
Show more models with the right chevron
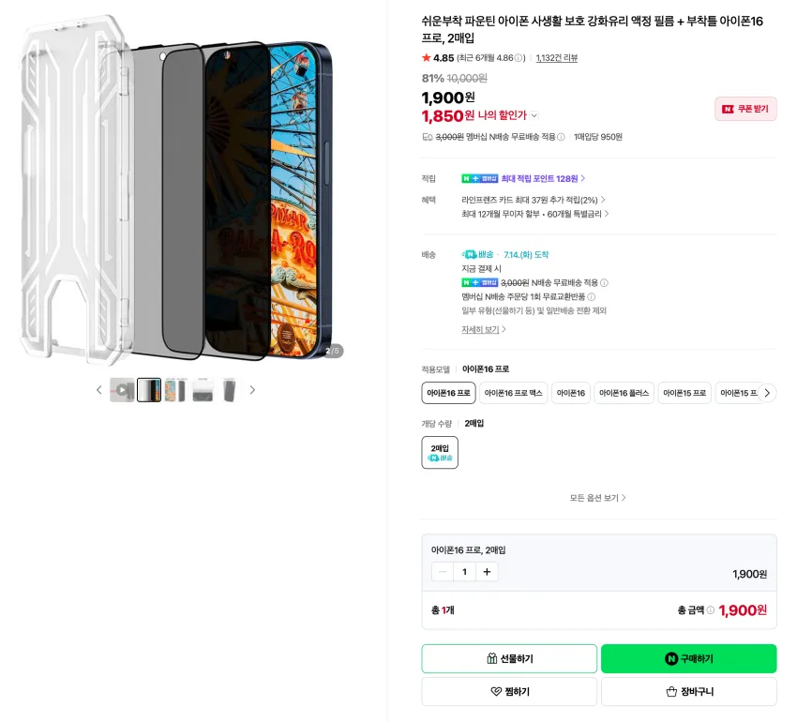(768, 393)
